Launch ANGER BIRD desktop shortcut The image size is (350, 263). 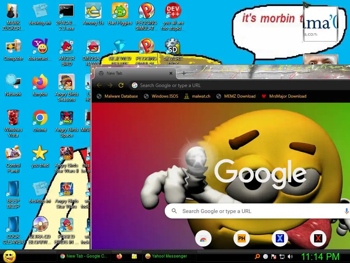66,52
